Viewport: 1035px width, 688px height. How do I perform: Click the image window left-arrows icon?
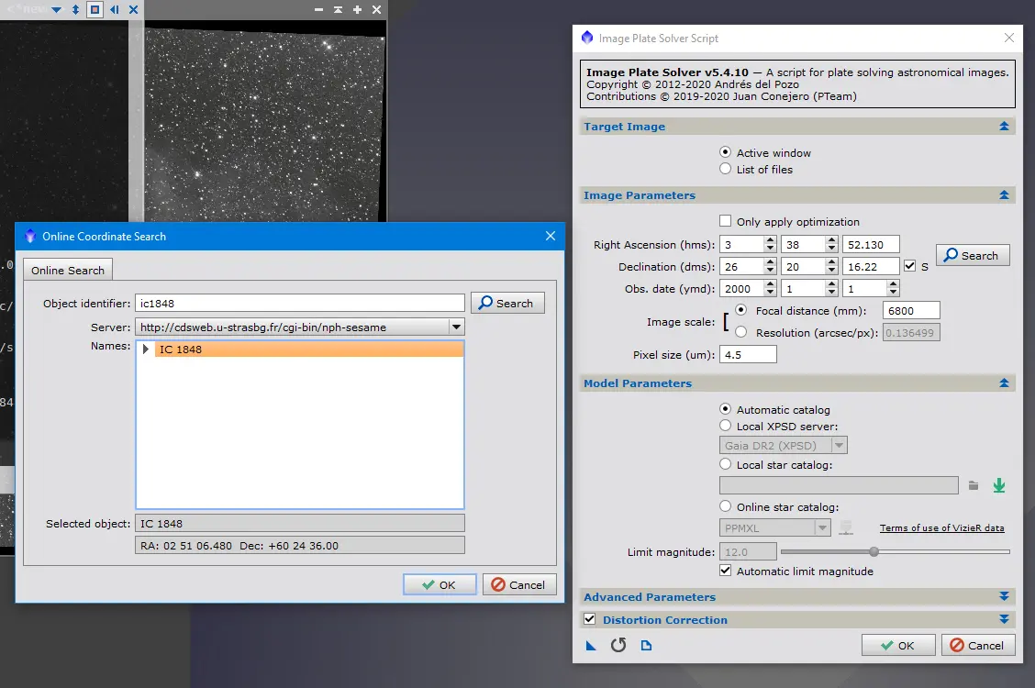(x=114, y=9)
